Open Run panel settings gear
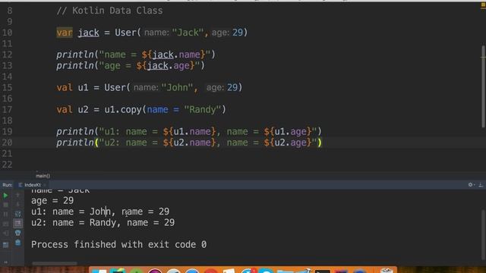 [471, 185]
